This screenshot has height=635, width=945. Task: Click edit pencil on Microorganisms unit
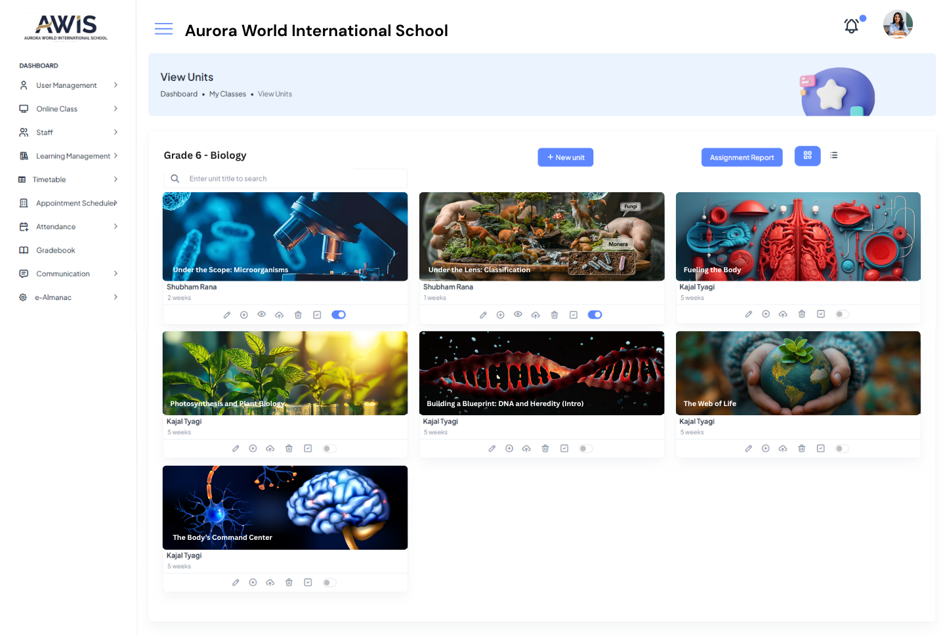point(227,315)
